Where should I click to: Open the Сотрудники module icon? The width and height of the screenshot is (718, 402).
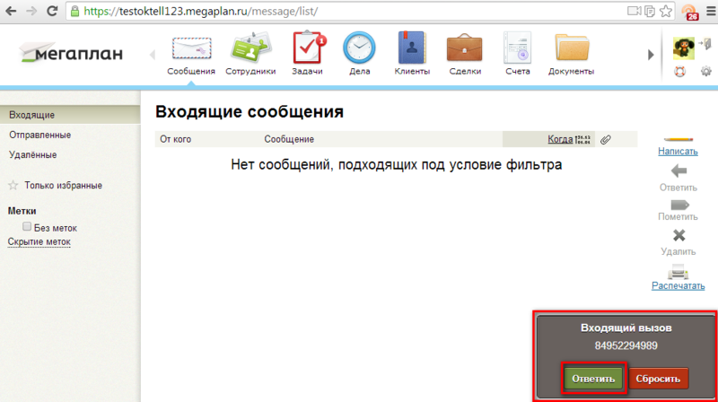coord(250,48)
